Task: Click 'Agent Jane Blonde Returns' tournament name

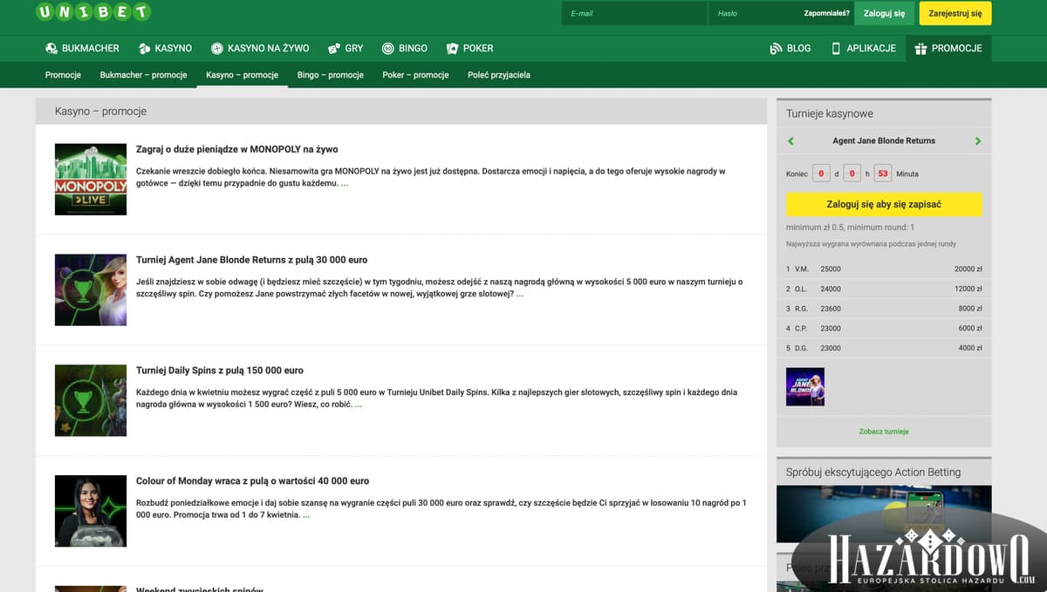Action: pyautogui.click(x=884, y=140)
